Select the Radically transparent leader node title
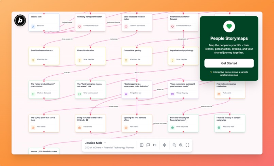 89,17
